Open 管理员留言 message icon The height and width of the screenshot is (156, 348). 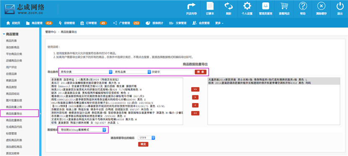tap(266, 9)
